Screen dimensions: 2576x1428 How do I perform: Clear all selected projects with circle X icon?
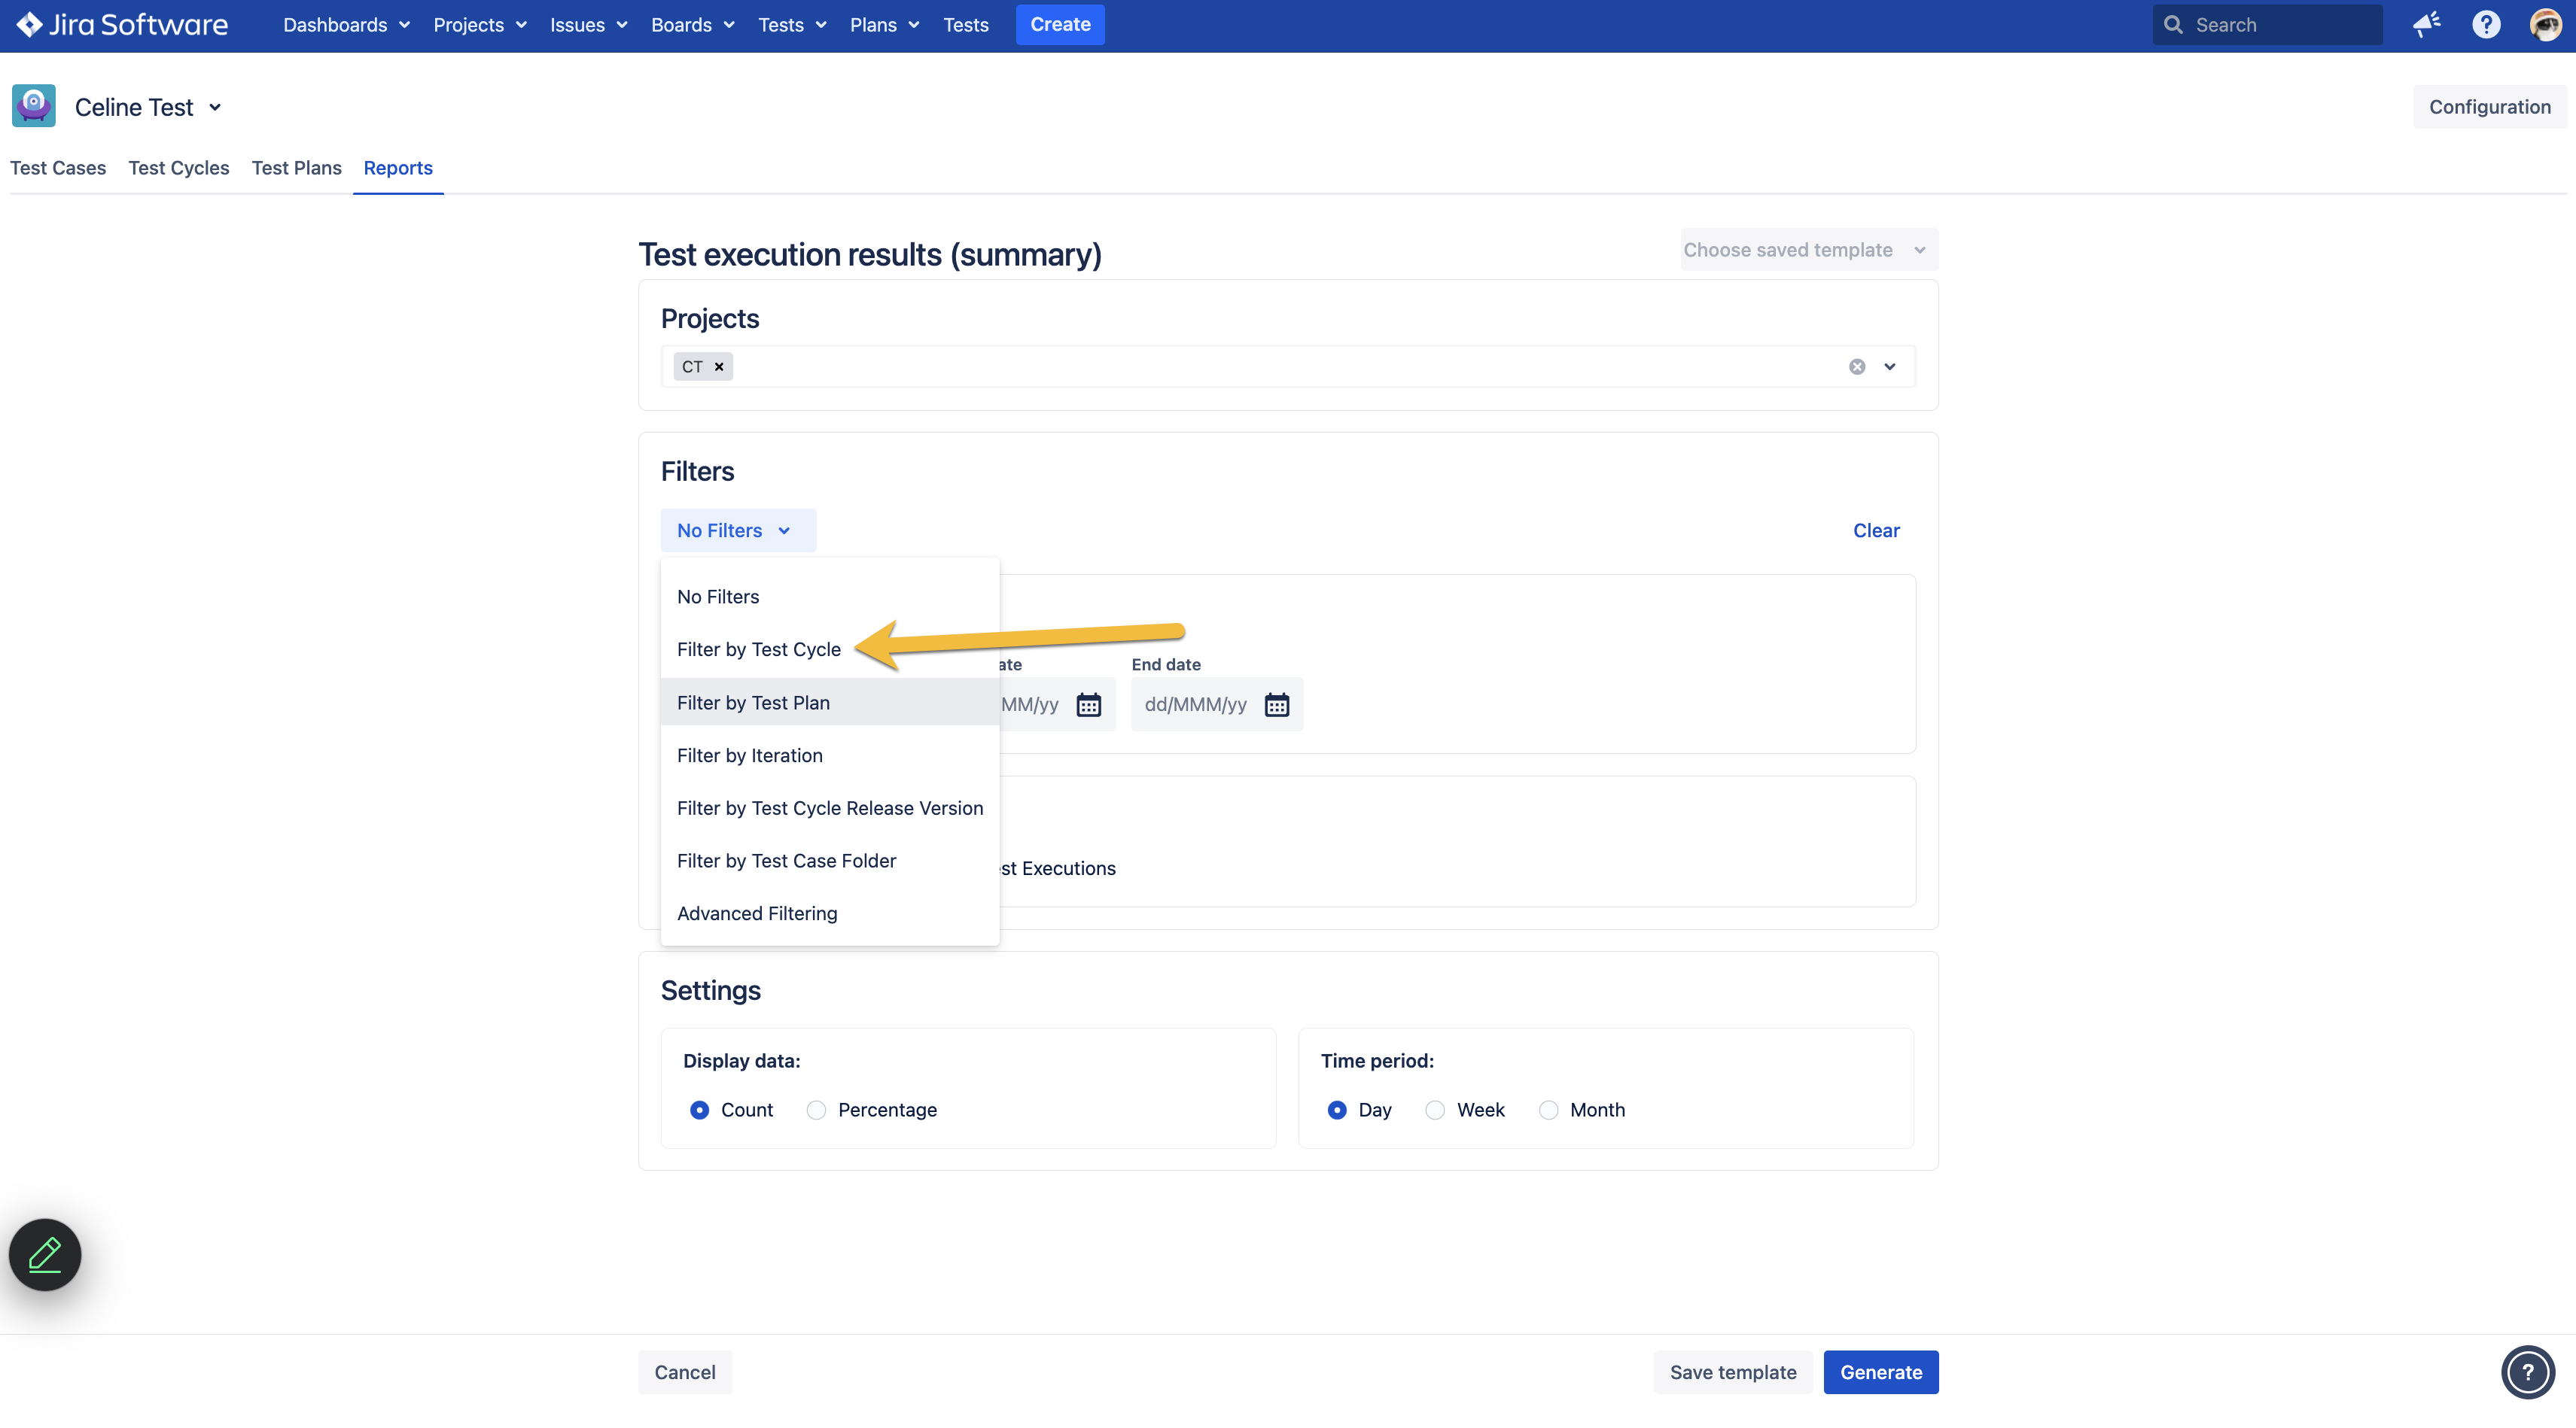point(1857,366)
